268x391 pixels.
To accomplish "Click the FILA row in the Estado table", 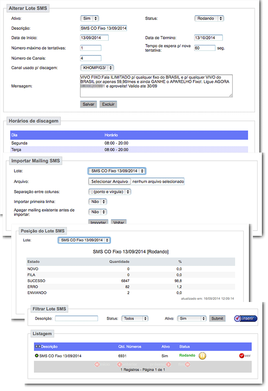I will 131,275.
